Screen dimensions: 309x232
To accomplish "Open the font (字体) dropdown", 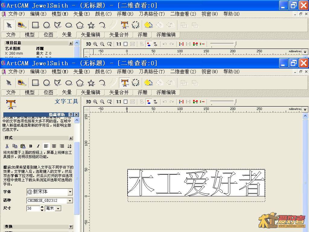I will pyautogui.click(x=70, y=192).
